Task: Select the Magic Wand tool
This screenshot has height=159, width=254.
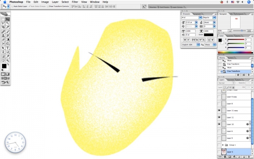Action: click(x=8, y=23)
